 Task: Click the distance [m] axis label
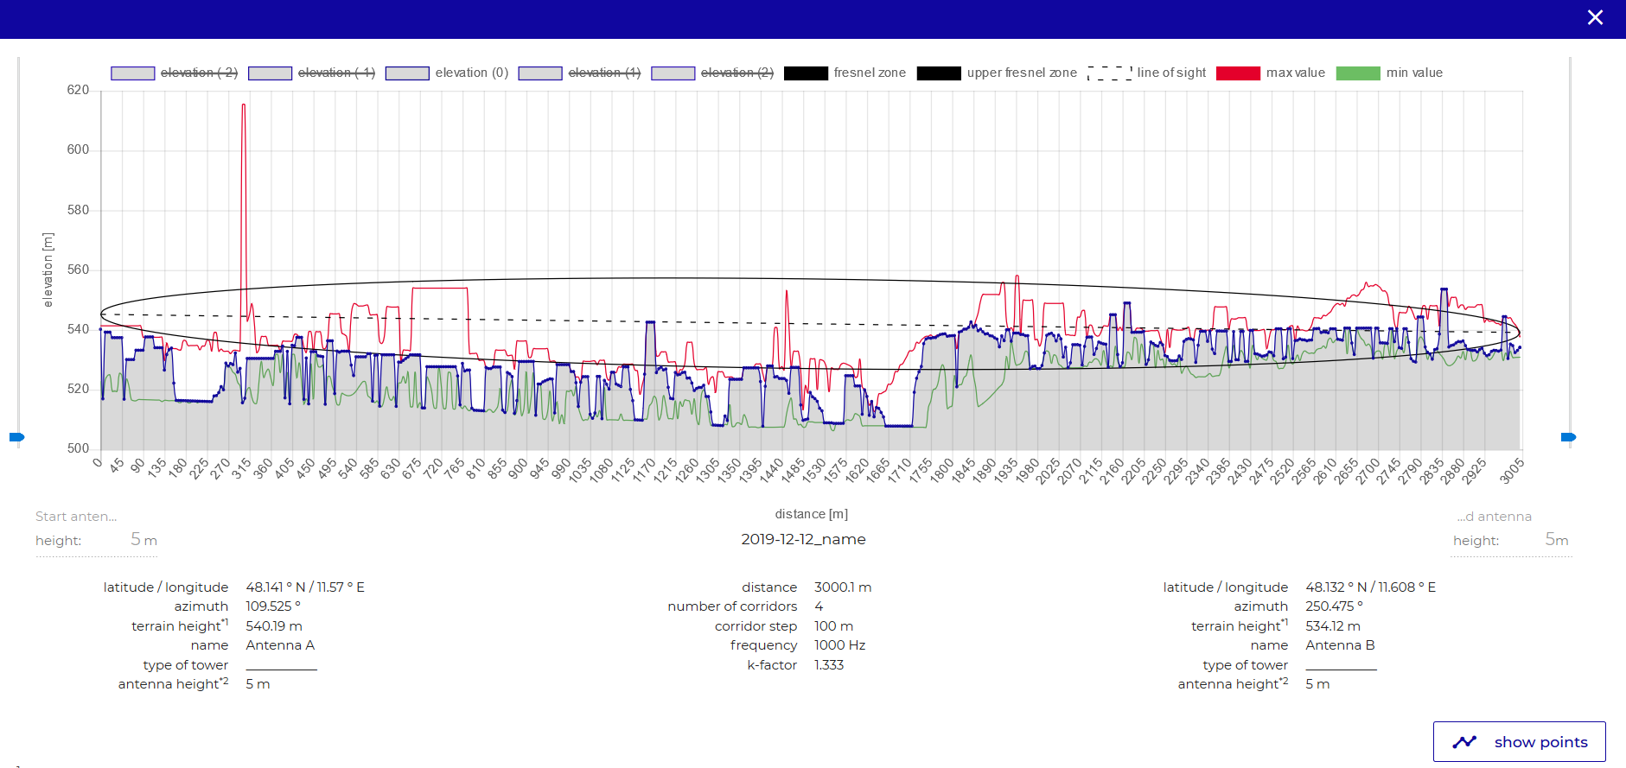tap(812, 514)
